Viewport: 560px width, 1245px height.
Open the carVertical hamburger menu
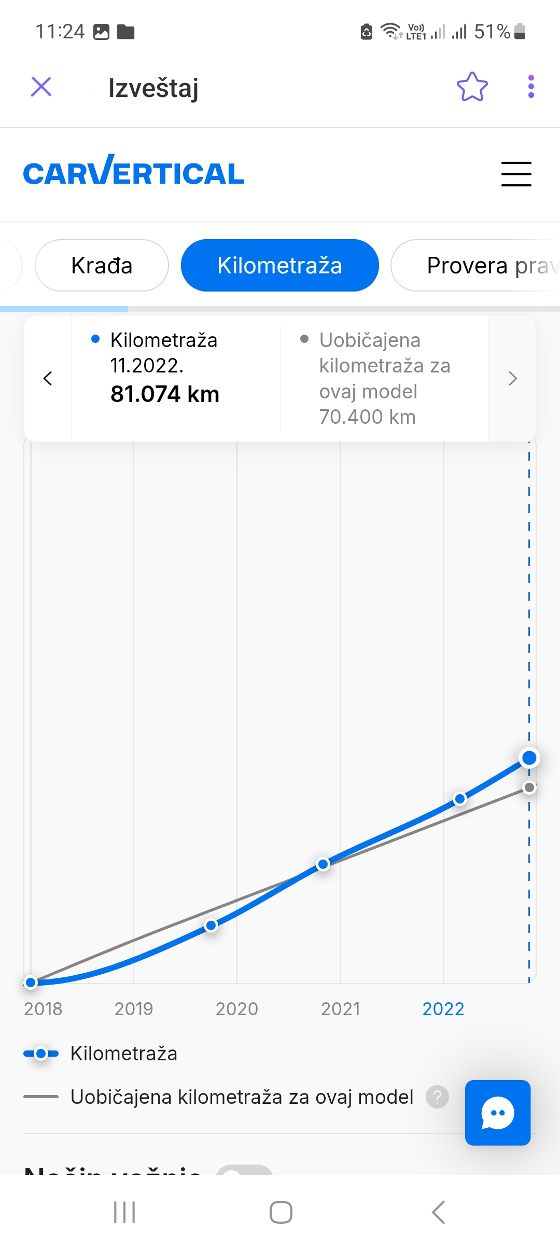coord(516,174)
